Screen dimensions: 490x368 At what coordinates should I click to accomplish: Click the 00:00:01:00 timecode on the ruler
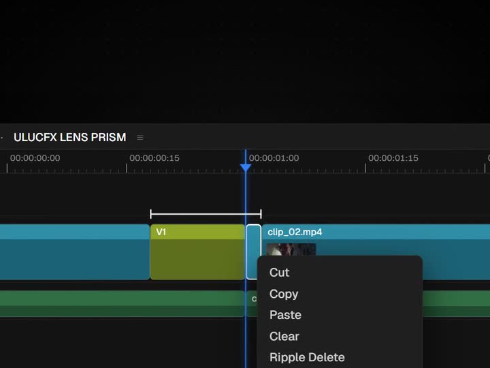pos(274,158)
